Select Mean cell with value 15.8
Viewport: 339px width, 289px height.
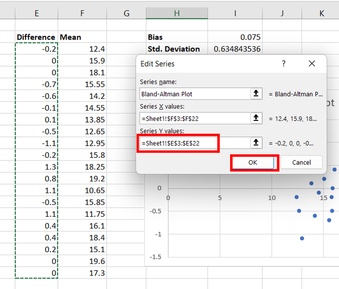click(x=82, y=155)
